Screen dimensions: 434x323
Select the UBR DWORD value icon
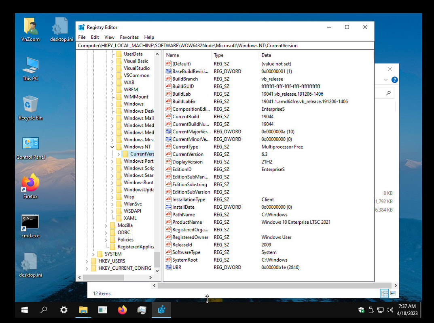pos(168,267)
